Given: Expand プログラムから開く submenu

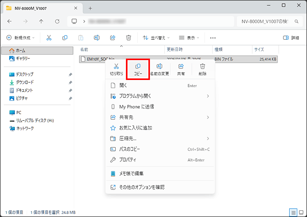Looking at the screenshot, I should pos(208,96).
